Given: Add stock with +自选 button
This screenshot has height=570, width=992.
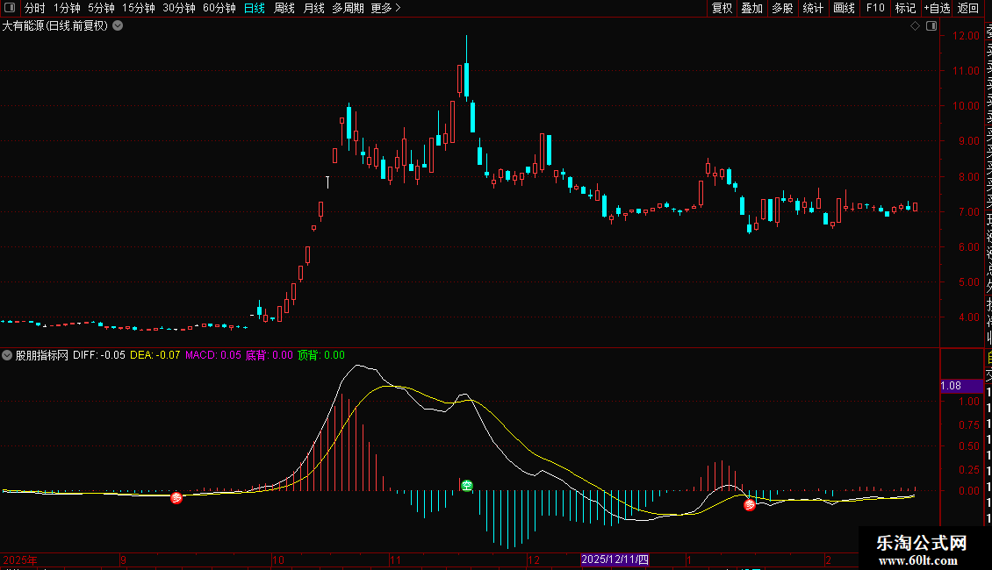Looking at the screenshot, I should click(x=937, y=8).
